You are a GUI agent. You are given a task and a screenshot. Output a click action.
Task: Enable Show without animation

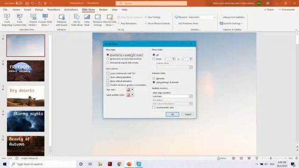point(108,81)
